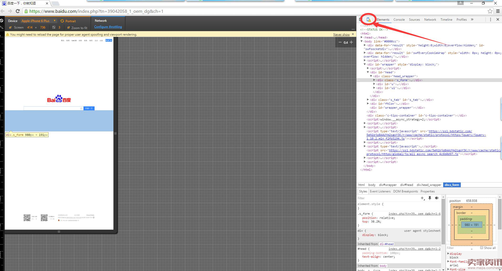
Task: Click browser reload button
Action: 18,11
